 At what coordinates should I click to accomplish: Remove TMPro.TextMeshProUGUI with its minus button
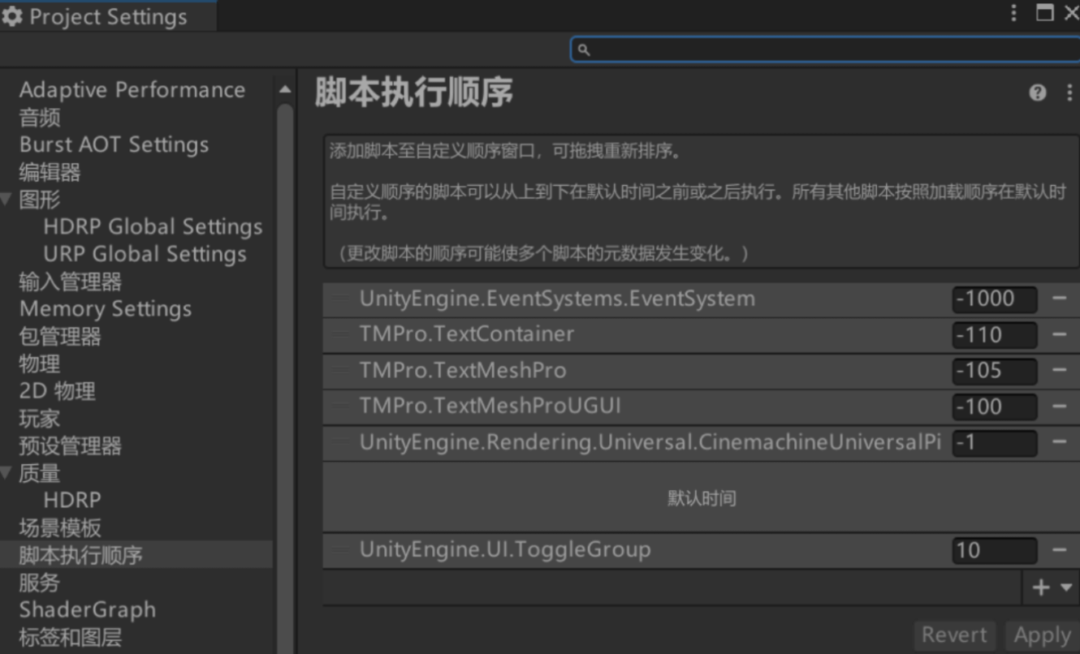[1060, 407]
